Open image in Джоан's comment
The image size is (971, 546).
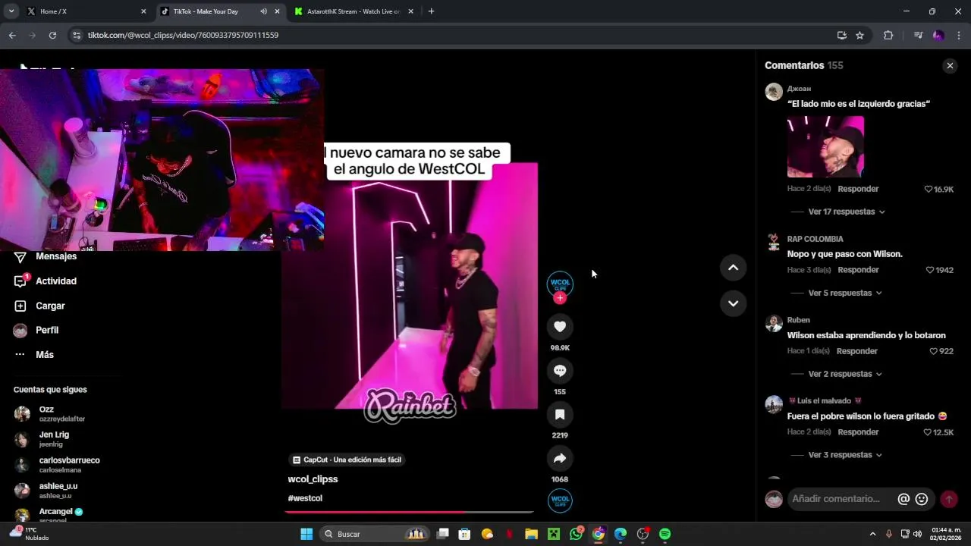click(x=825, y=146)
